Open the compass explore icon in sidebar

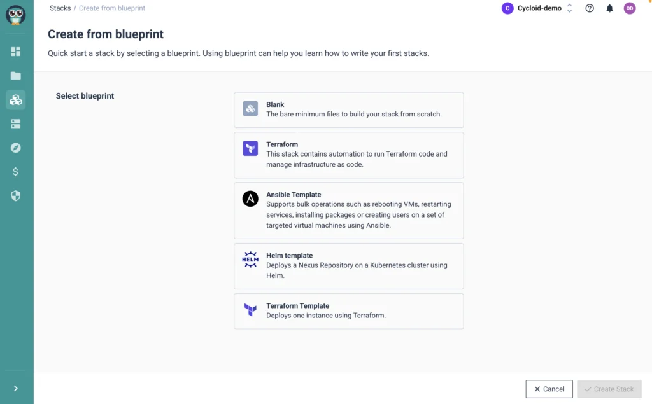click(x=16, y=148)
